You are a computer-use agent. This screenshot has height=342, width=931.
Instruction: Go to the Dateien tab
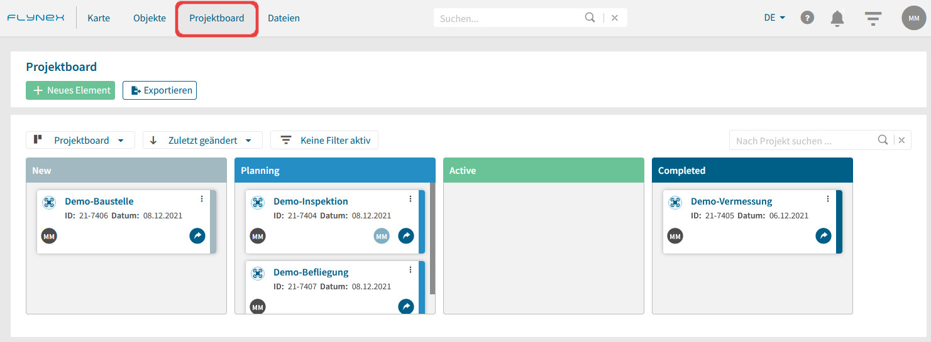click(x=284, y=18)
